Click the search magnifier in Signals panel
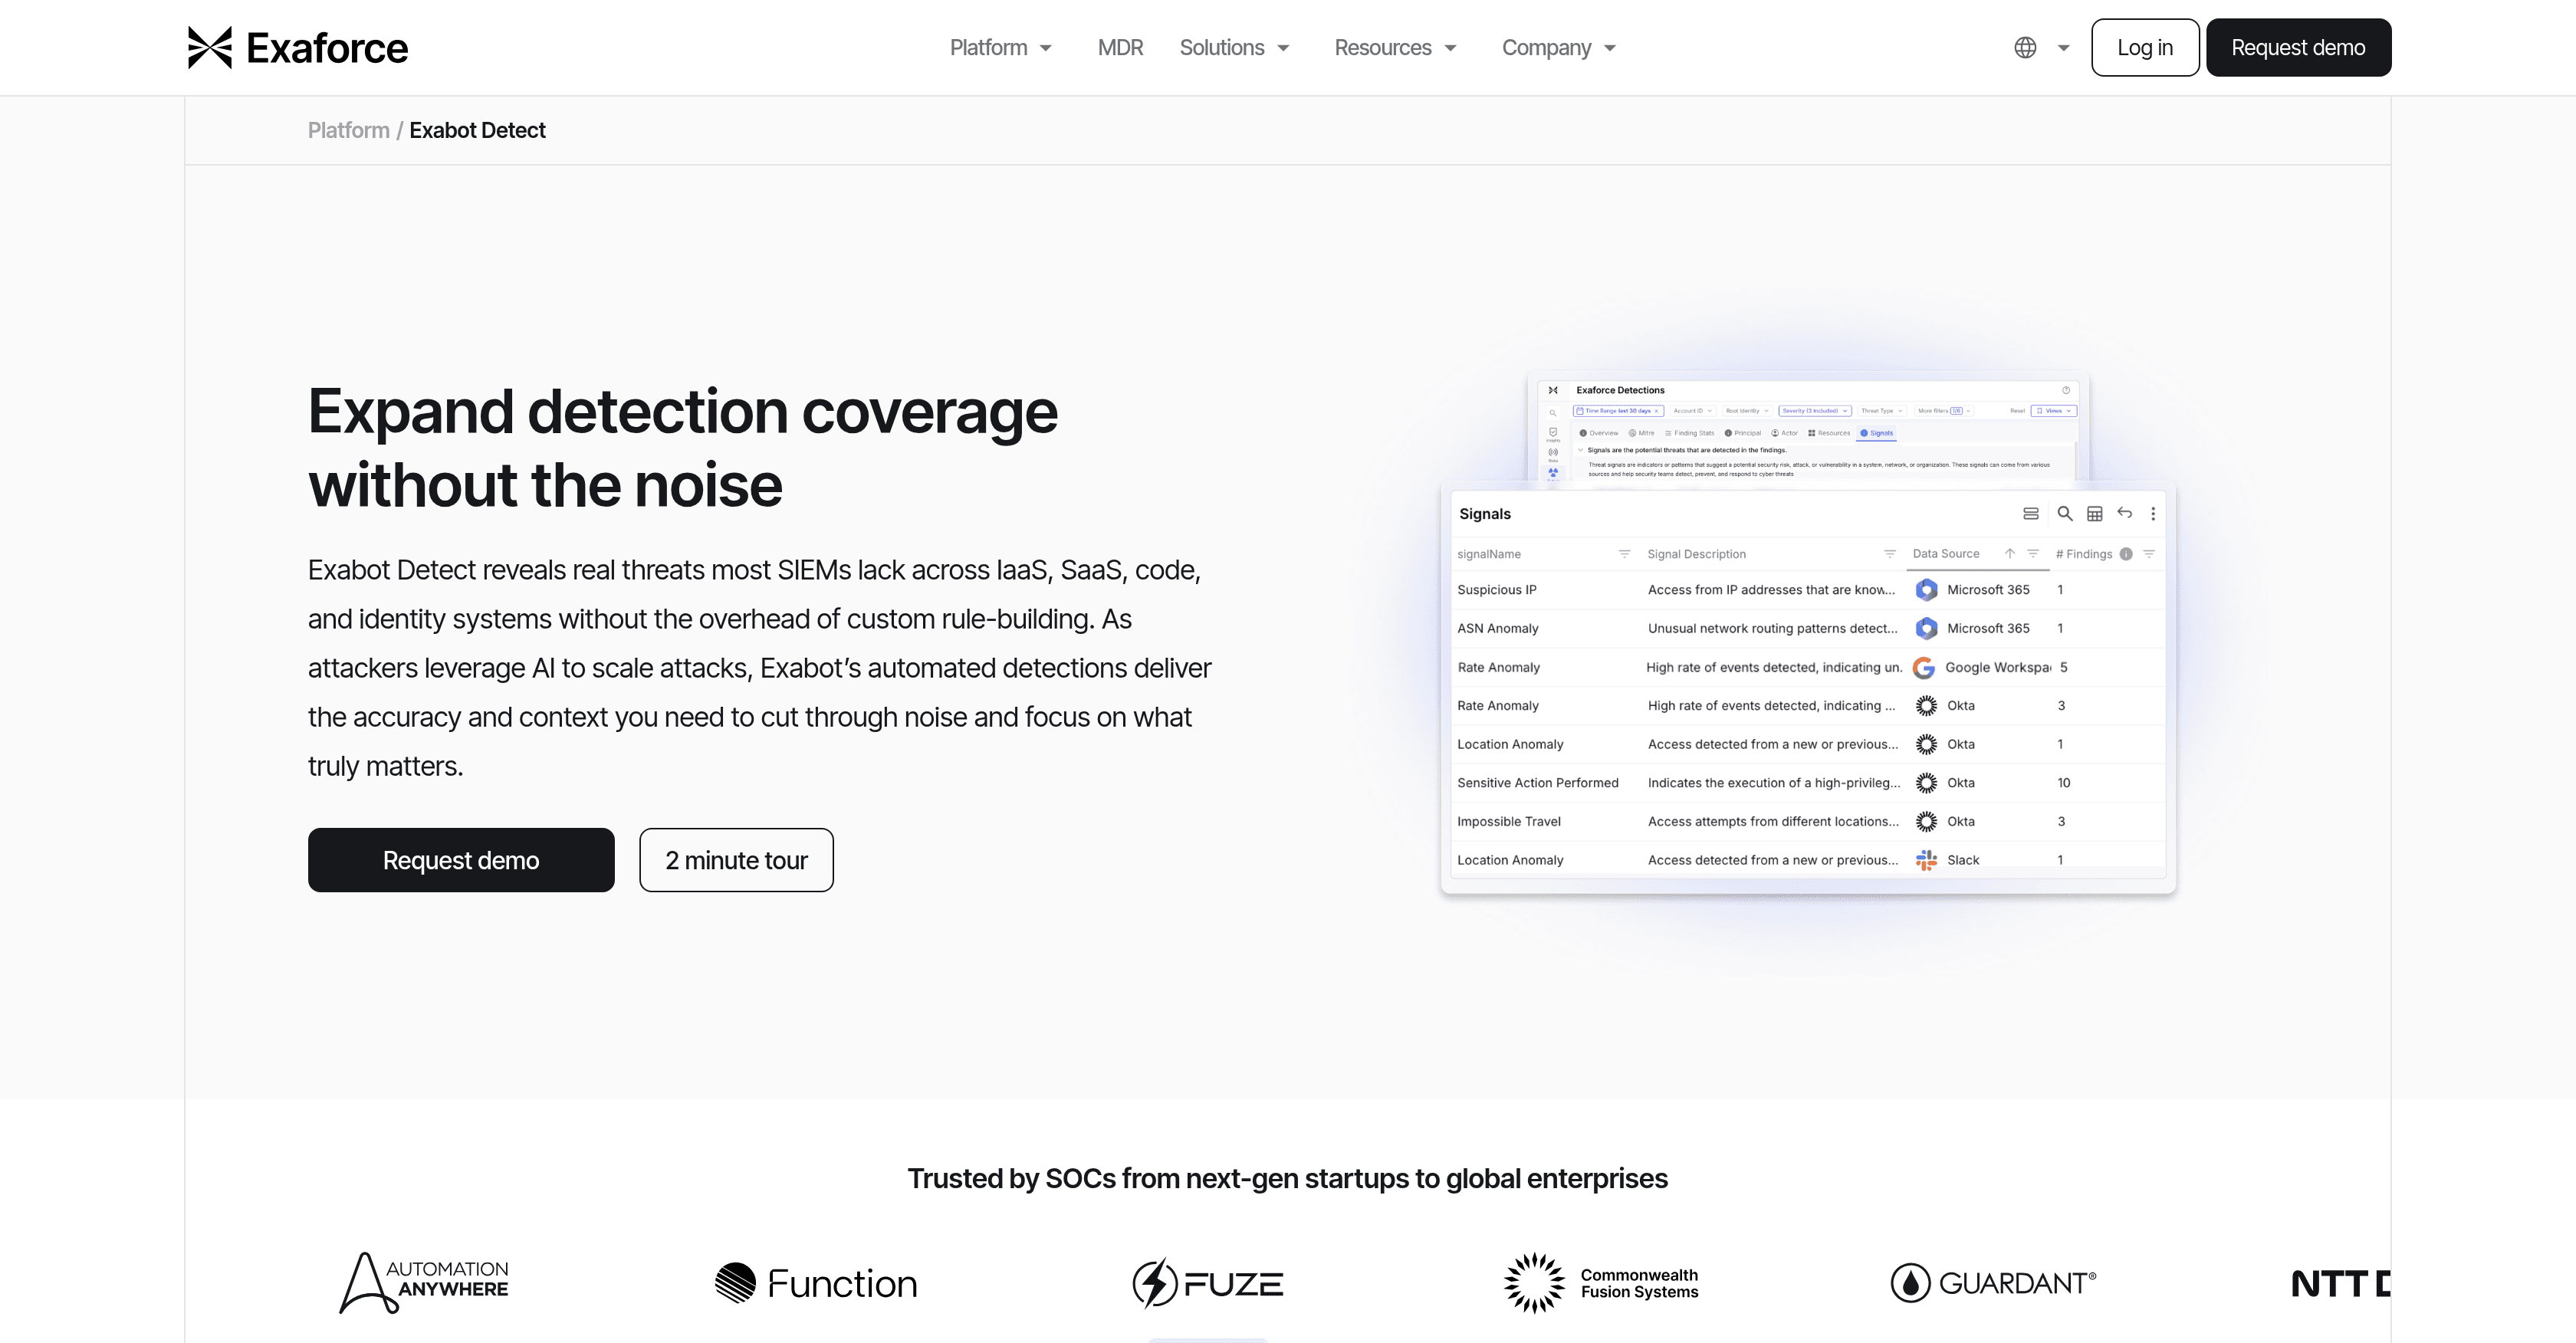The image size is (2576, 1343). click(2064, 514)
